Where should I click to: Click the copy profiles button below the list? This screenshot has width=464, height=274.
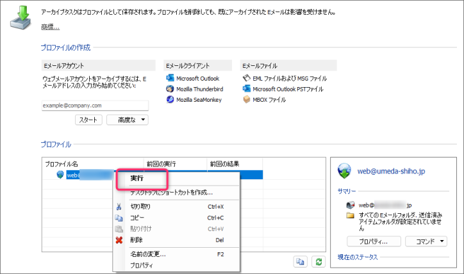pos(300,262)
